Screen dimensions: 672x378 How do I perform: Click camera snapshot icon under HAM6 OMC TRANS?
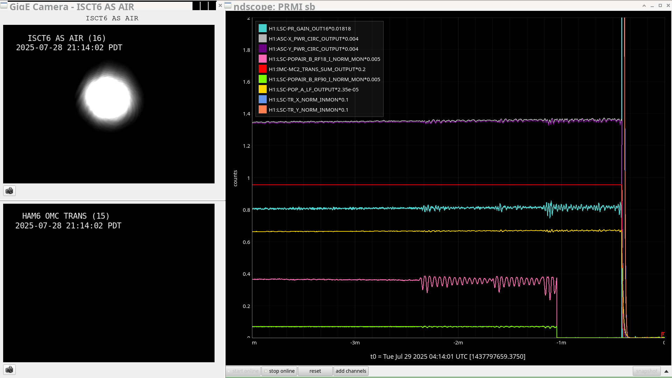(9, 370)
